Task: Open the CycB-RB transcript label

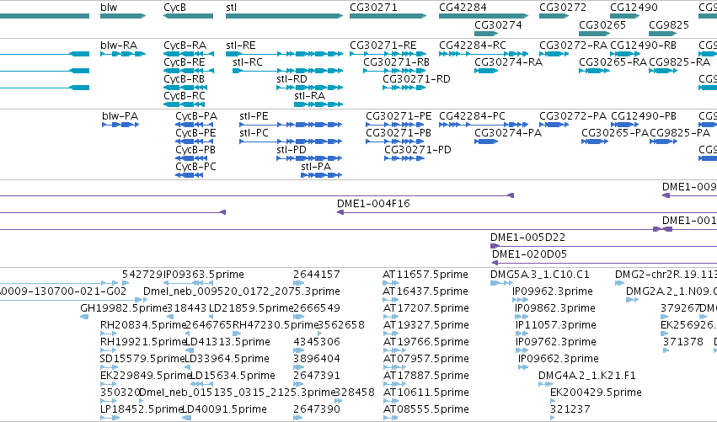Action: click(x=185, y=79)
